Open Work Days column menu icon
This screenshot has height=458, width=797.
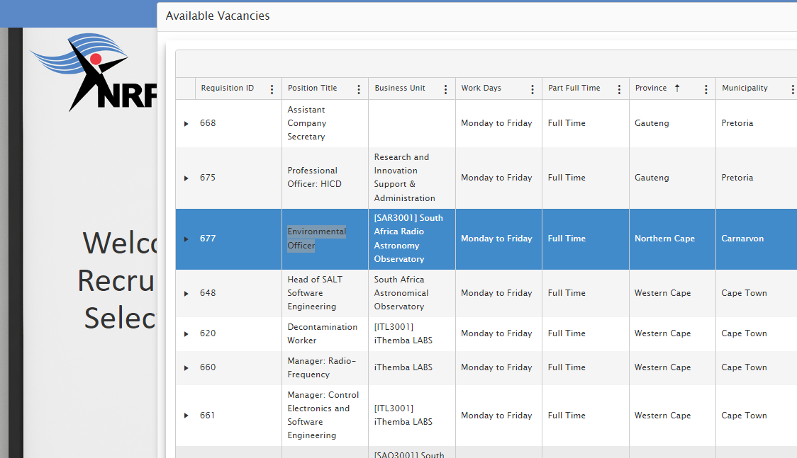pos(533,89)
